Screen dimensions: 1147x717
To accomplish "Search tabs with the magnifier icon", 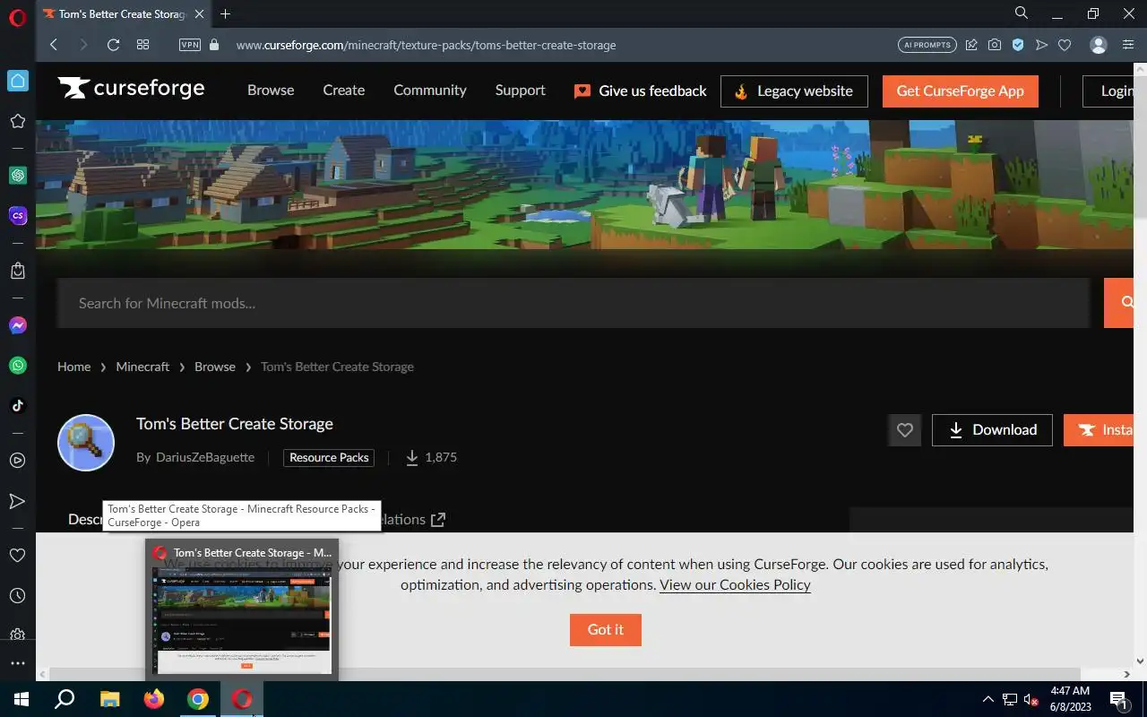I will click(1022, 13).
